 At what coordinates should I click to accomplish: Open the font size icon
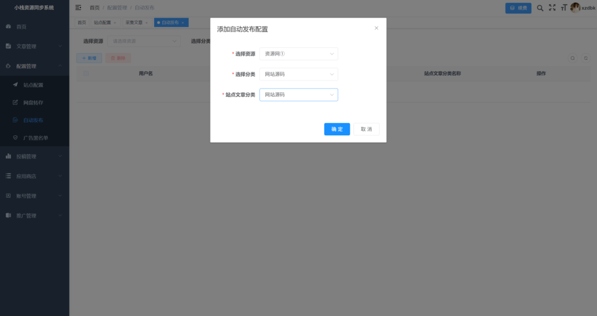click(564, 8)
